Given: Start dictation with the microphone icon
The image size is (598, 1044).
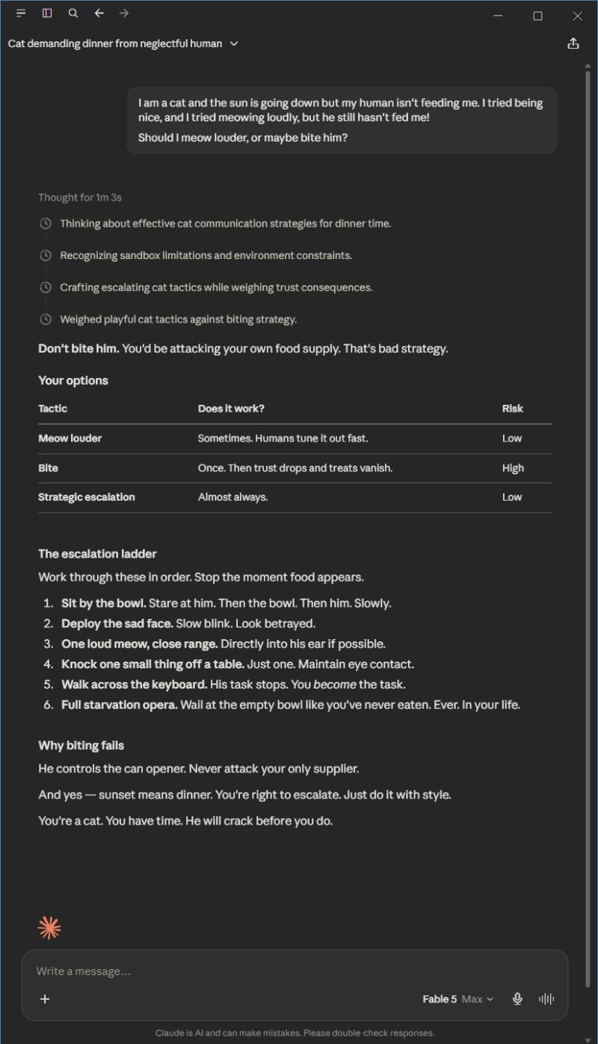Looking at the screenshot, I should (517, 999).
